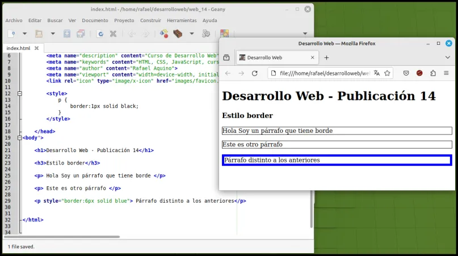Expand the recent files dropdown beside Open
This screenshot has height=256, width=458.
coord(53,34)
